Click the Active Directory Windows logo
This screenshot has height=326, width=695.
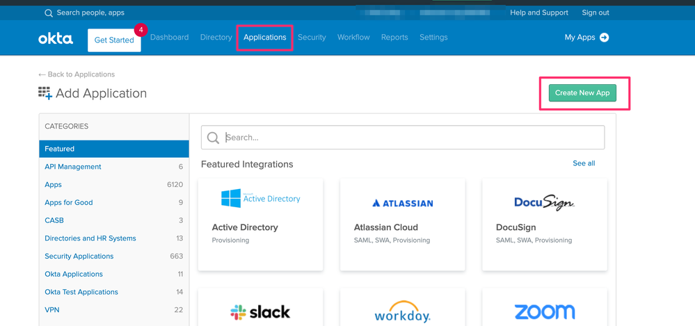click(231, 198)
